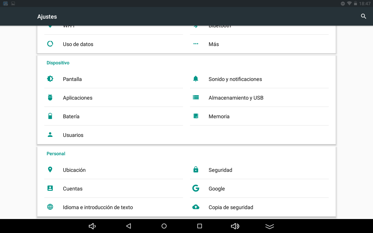The image size is (373, 233).
Task: Tap the Seguridad lock icon
Action: (x=196, y=170)
